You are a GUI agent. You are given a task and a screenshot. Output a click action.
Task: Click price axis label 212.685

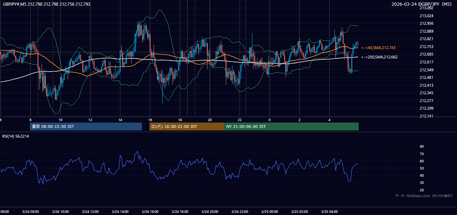pyautogui.click(x=426, y=54)
